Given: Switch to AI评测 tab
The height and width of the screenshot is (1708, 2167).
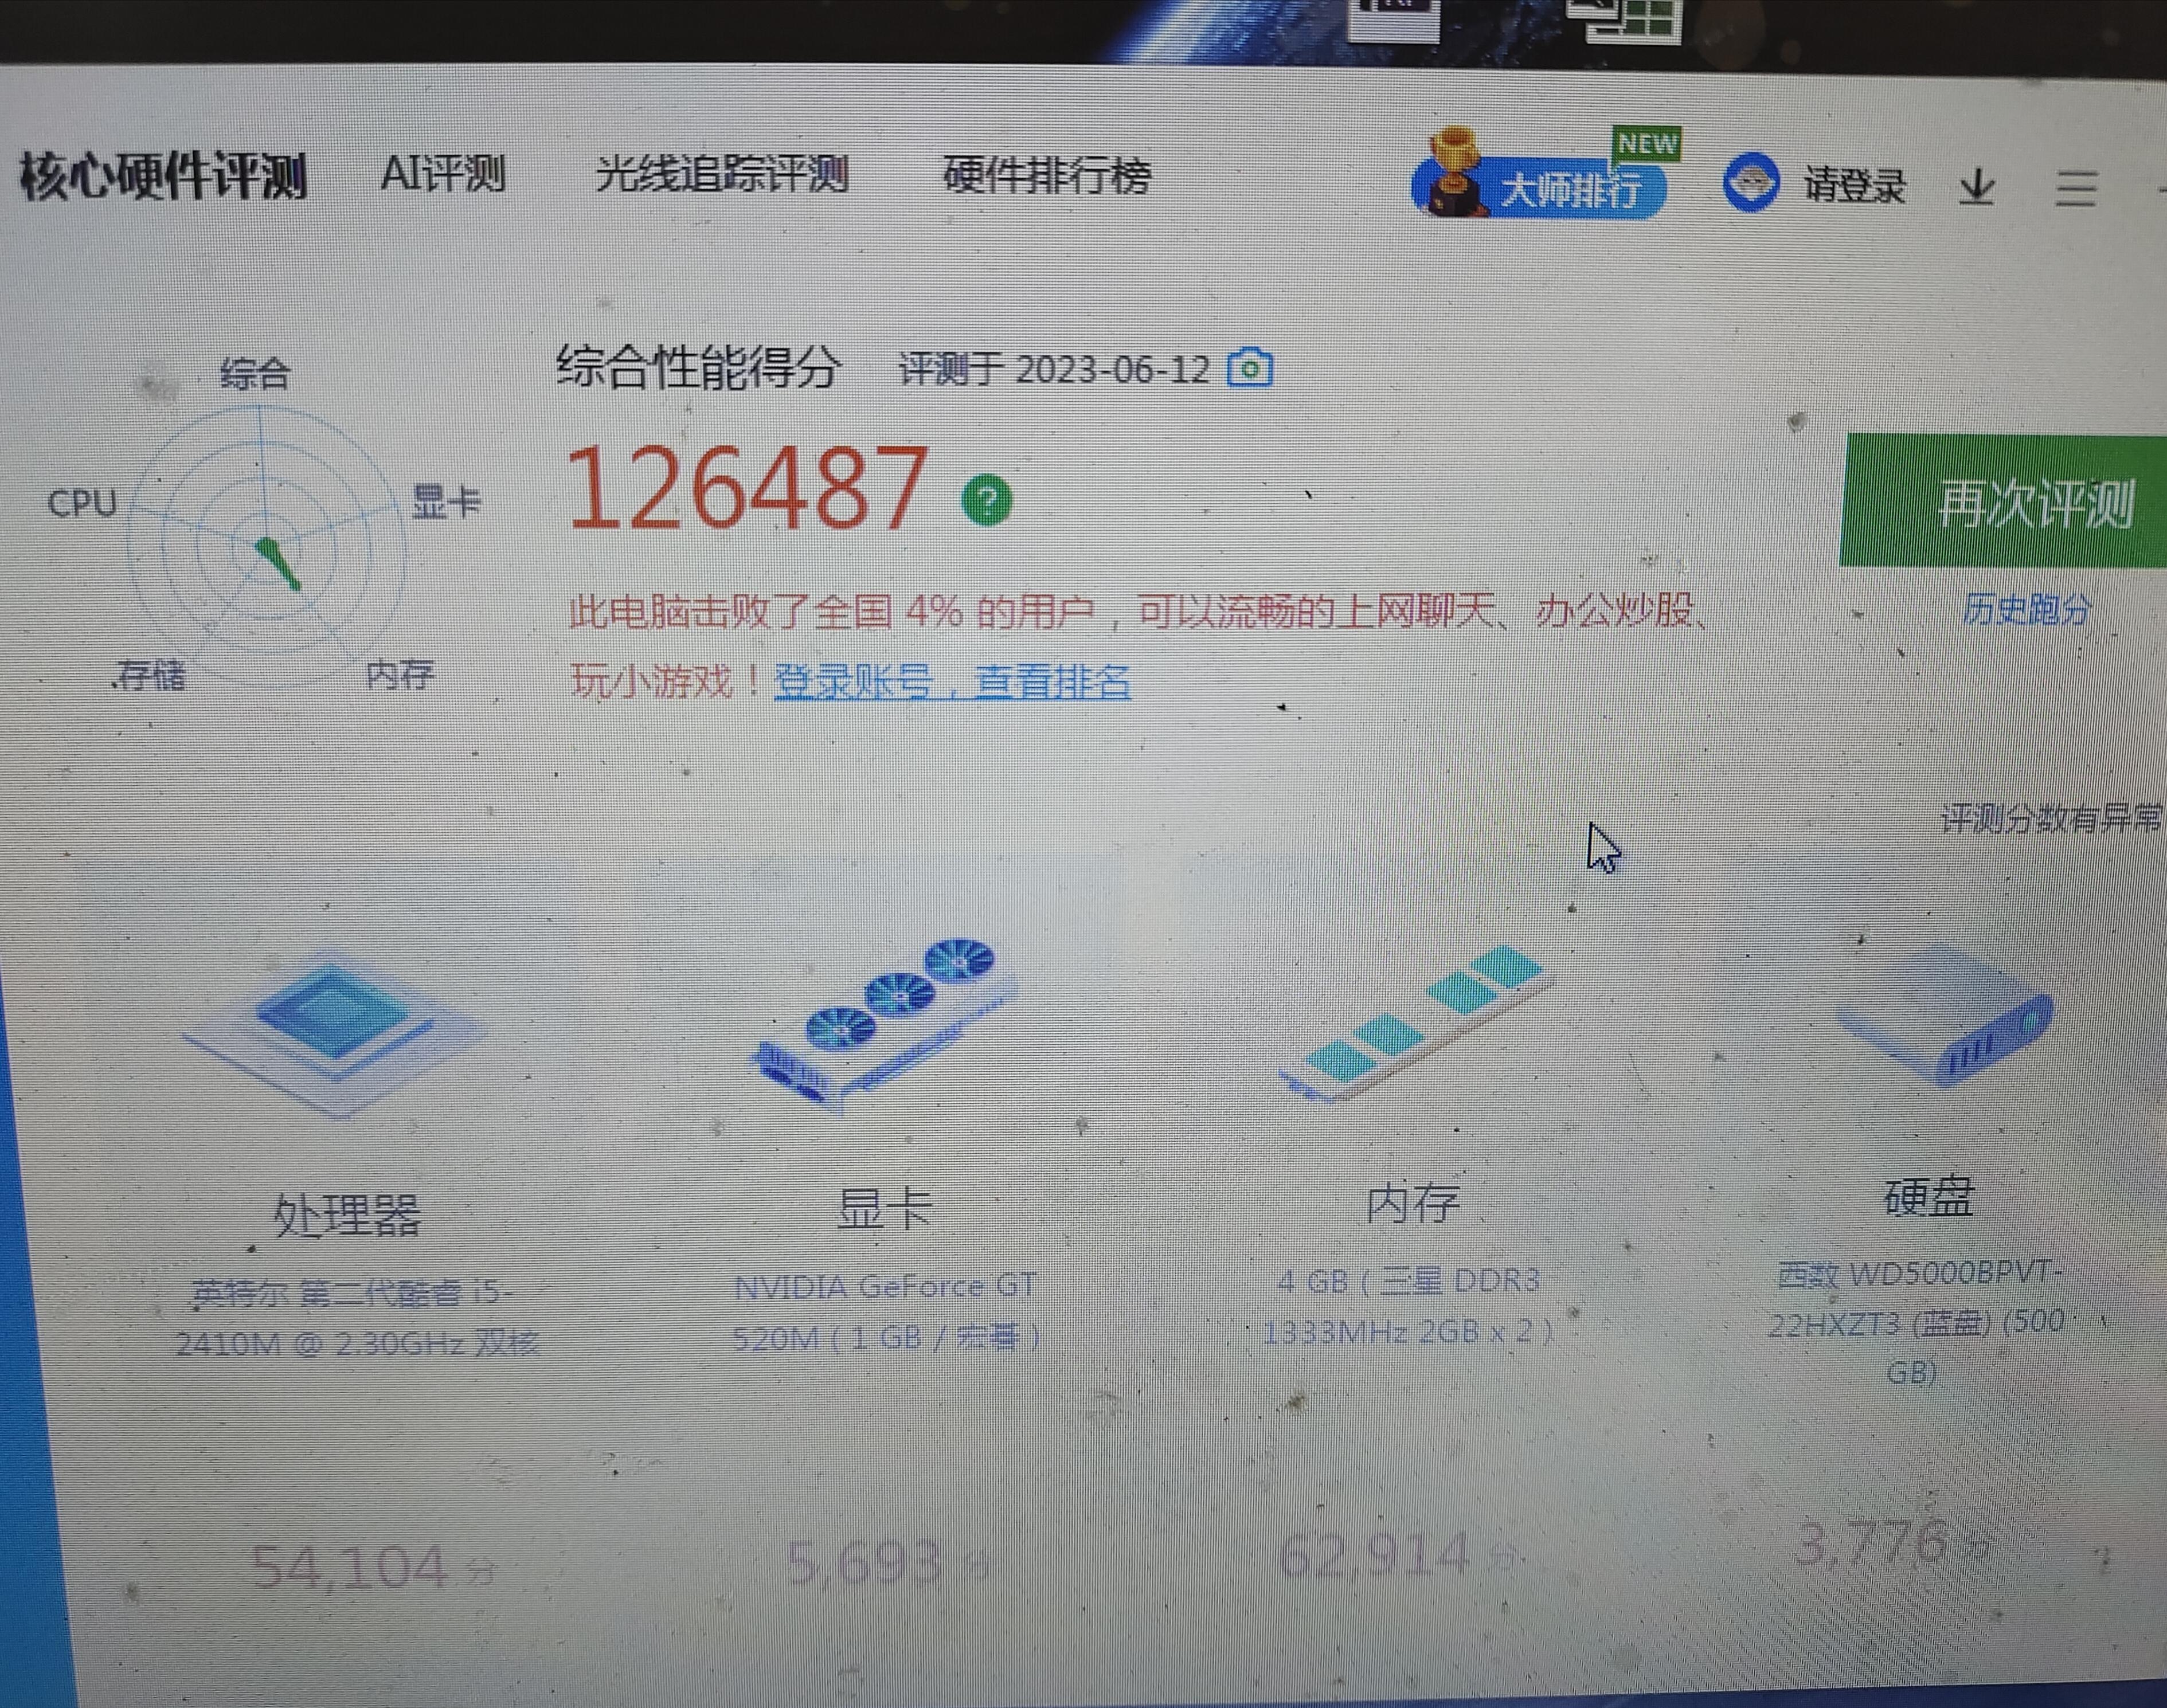Looking at the screenshot, I should (443, 174).
